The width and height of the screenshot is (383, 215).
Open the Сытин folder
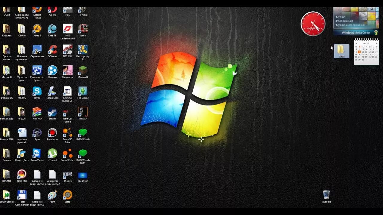[x=22, y=30]
